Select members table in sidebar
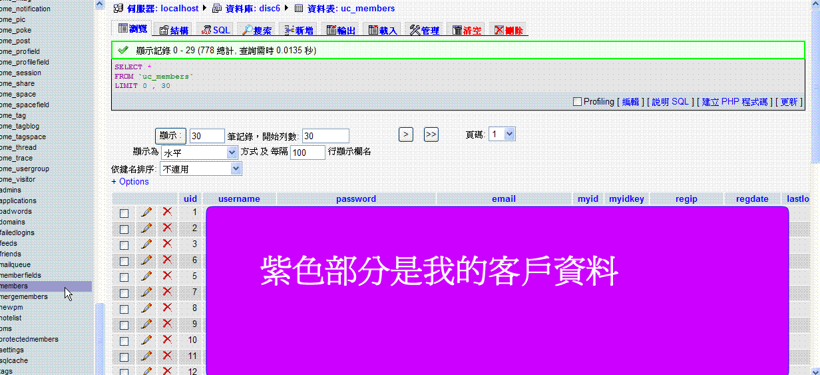The image size is (820, 375). coord(14,286)
